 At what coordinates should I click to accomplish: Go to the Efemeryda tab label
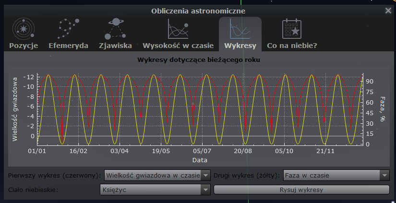click(x=68, y=46)
